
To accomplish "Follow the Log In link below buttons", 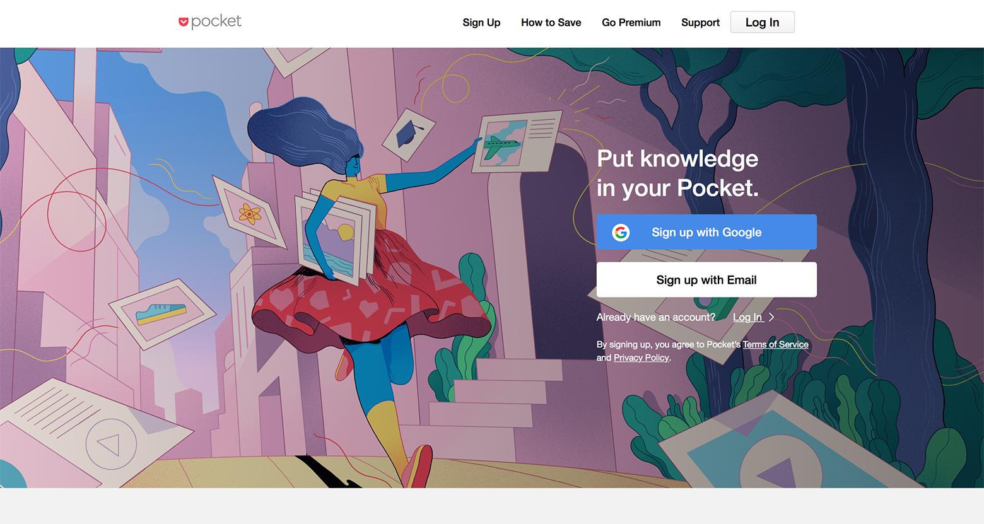I will point(748,317).
